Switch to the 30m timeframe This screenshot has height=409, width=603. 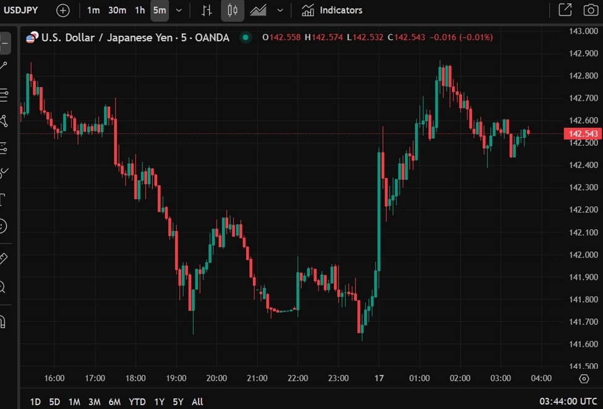117,11
